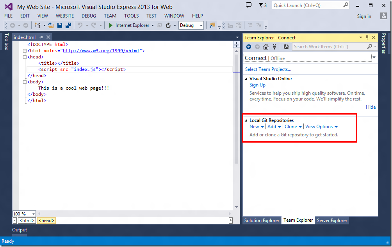The image size is (392, 247).
Task: Open the EDIT menu
Action: tap(25, 16)
